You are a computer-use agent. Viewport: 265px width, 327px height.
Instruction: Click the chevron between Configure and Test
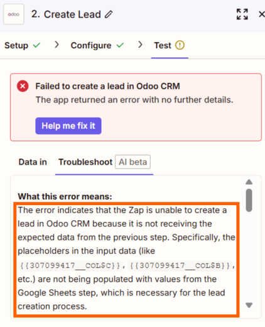[140, 45]
